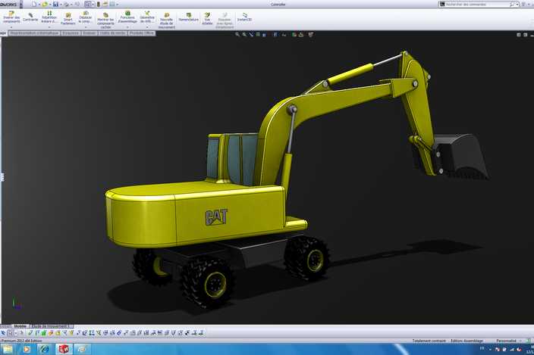This screenshot has width=534, height=355.
Task: Open Géométrie de référence tool
Action: tap(147, 17)
